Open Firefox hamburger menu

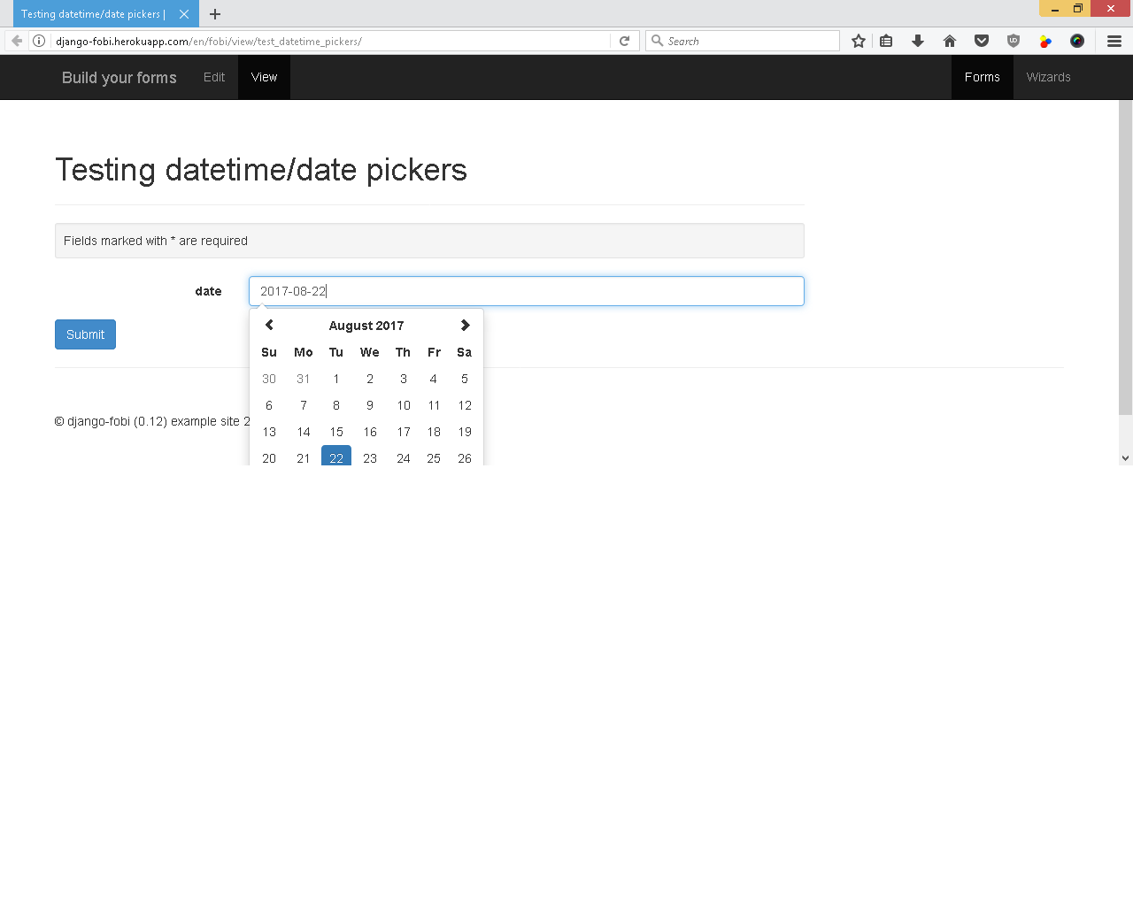coord(1114,41)
